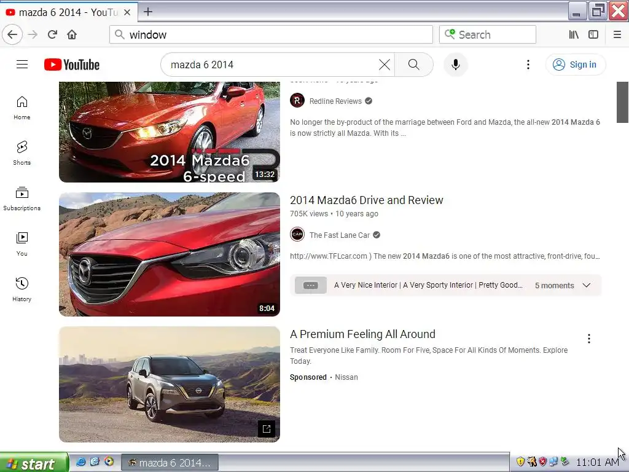Click the browser back arrow

(x=12, y=34)
